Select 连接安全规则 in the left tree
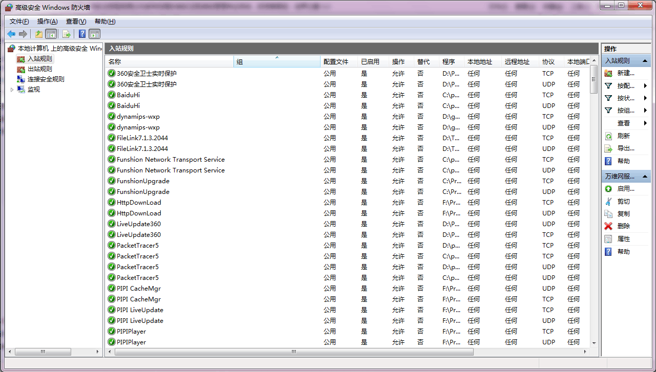The height and width of the screenshot is (372, 656). [x=46, y=79]
